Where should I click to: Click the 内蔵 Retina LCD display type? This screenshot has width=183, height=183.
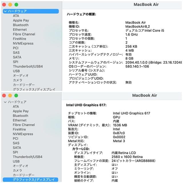[x=124, y=153]
